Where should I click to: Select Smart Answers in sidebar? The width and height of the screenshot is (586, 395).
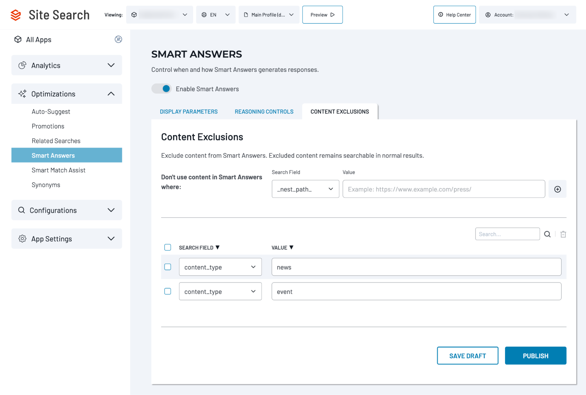click(67, 155)
